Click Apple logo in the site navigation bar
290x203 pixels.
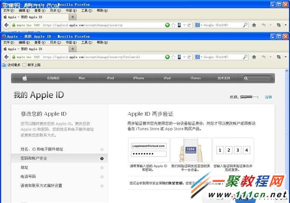pos(25,78)
